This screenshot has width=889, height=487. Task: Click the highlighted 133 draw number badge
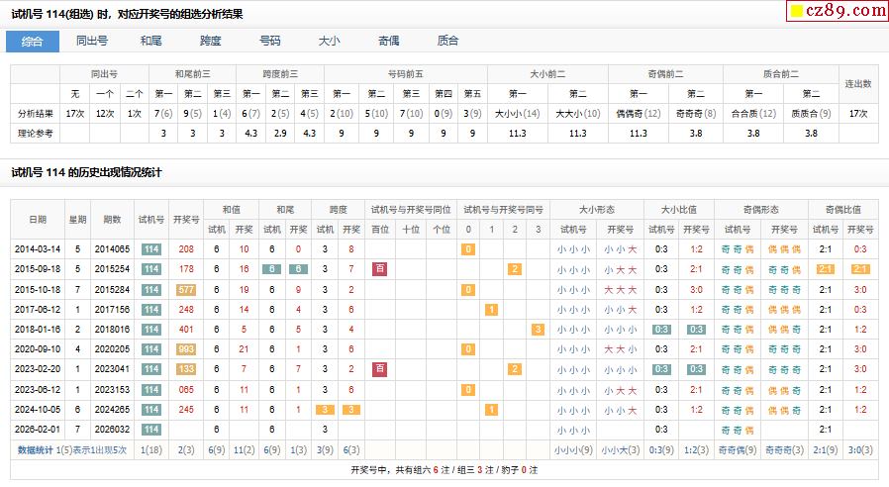[186, 369]
